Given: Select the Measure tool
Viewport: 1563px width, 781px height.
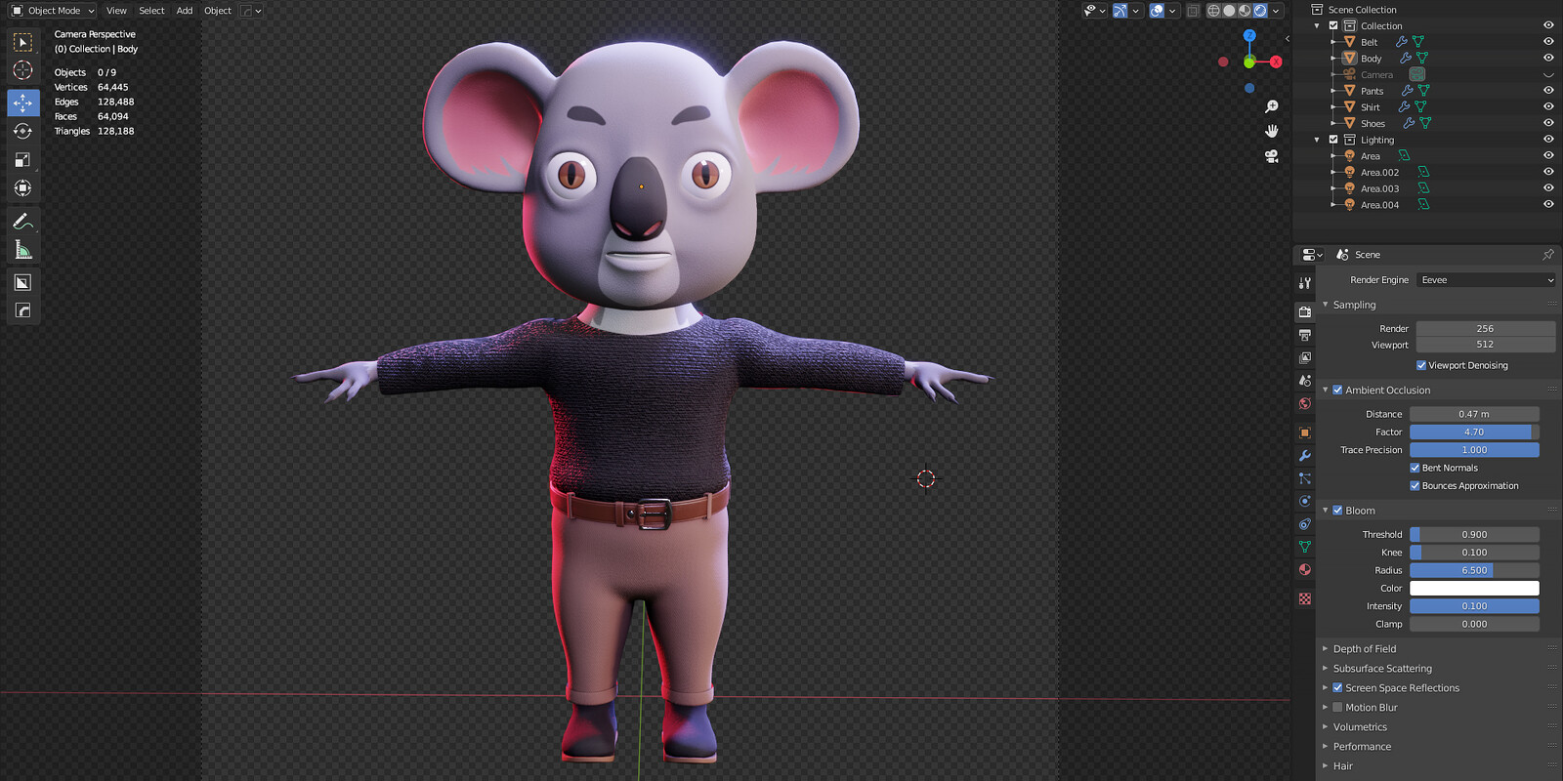Looking at the screenshot, I should pyautogui.click(x=22, y=250).
